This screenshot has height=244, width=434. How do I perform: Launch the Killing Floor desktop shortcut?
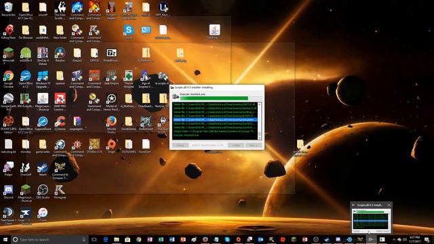pyautogui.click(x=8, y=32)
